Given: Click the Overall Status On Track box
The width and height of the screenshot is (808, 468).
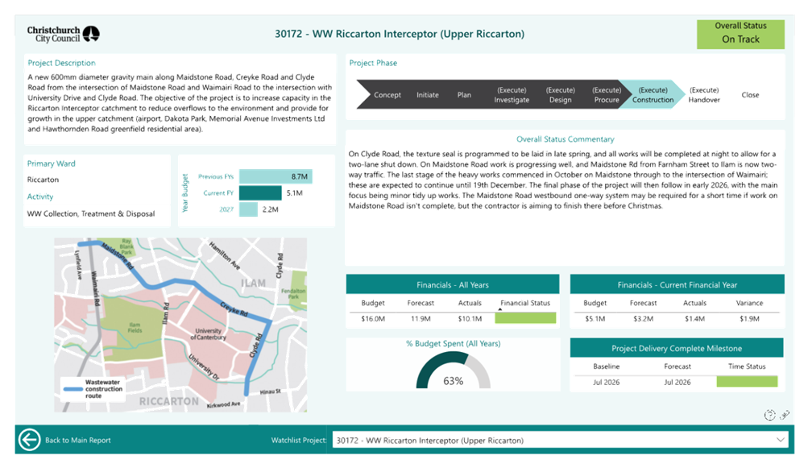Looking at the screenshot, I should (740, 34).
